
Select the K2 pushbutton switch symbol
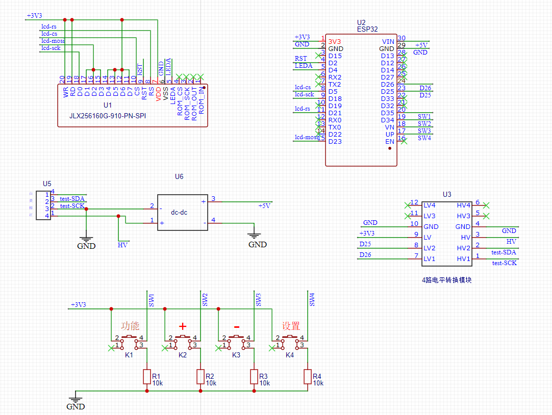[183, 343]
